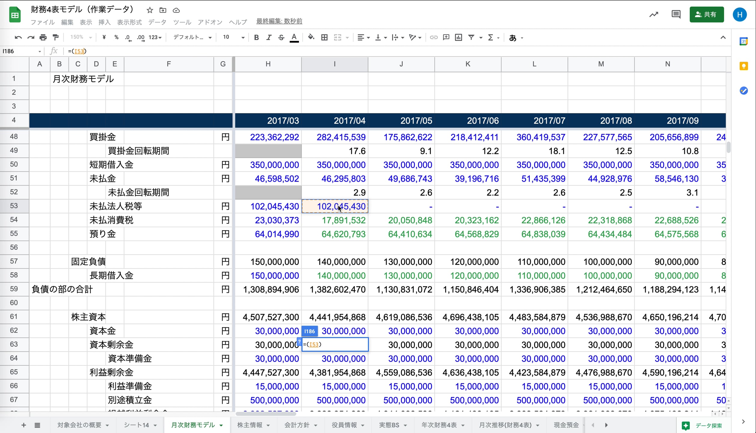Toggle strikethrough formatting
Screen dimensions: 756x433
click(281, 38)
